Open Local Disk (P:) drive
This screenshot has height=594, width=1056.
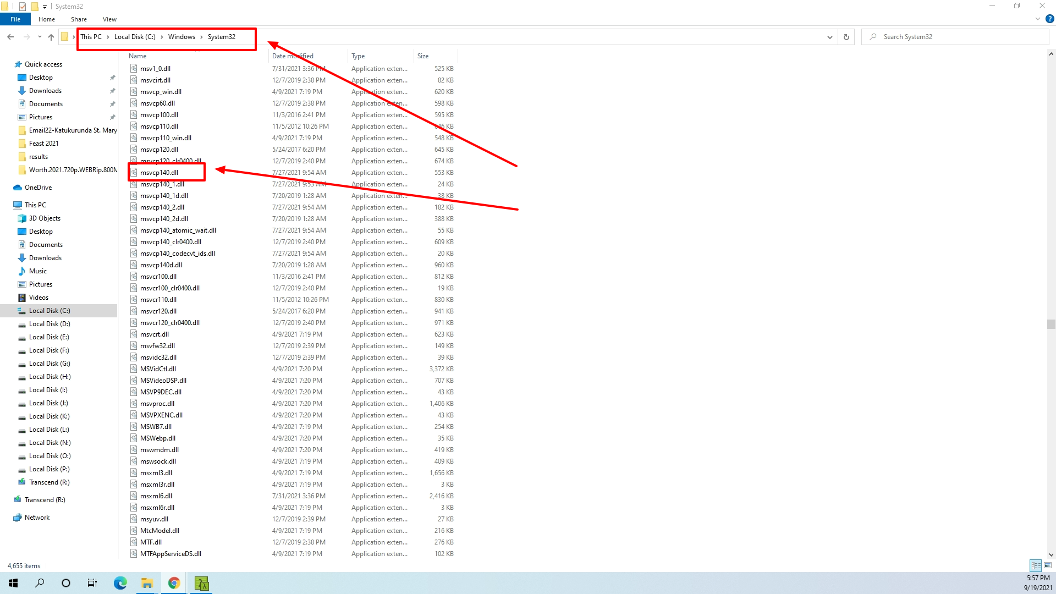[50, 469]
